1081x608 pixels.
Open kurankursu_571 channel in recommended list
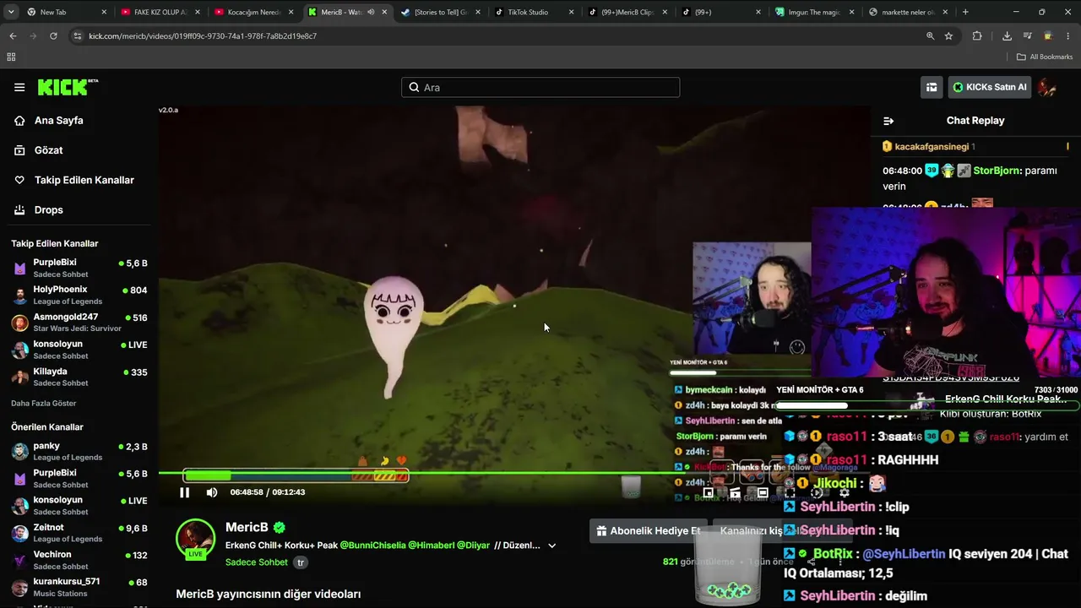79,587
